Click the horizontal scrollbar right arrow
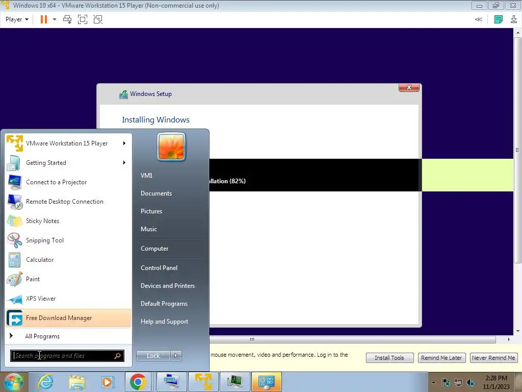Screen dimensions: 522x392 (509, 339)
